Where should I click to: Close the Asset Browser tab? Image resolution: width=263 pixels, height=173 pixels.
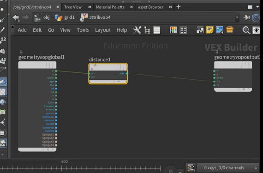click(x=170, y=7)
